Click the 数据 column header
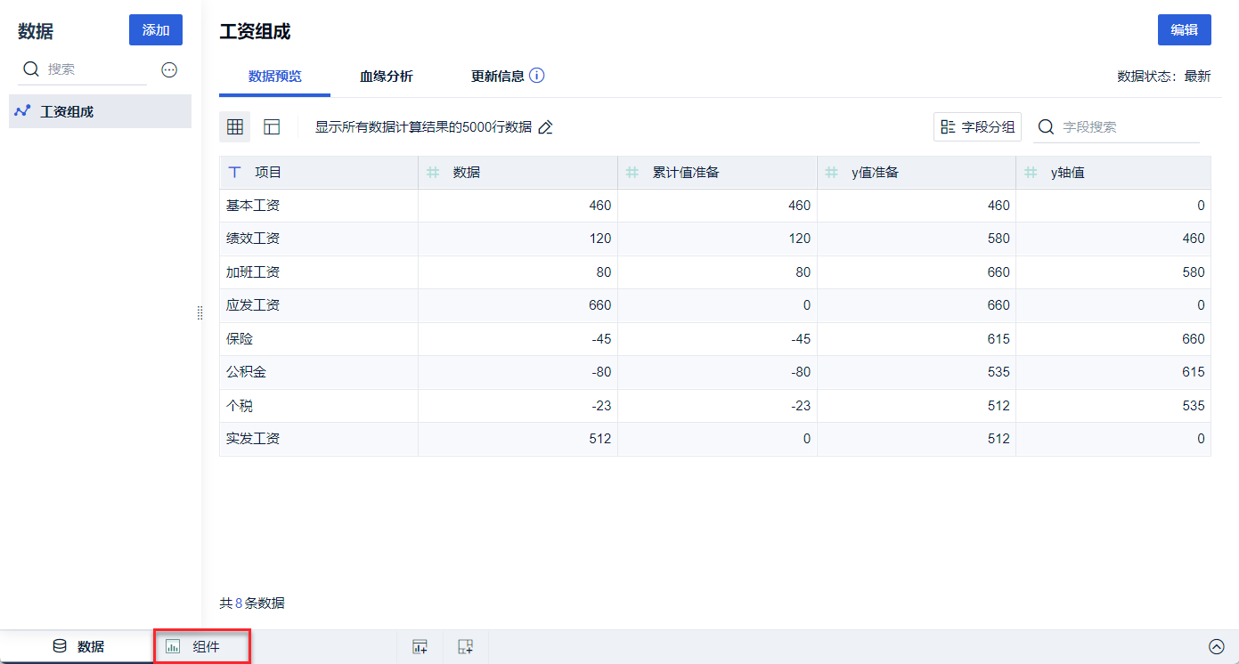Viewport: 1239px width, 664px height. 518,173
